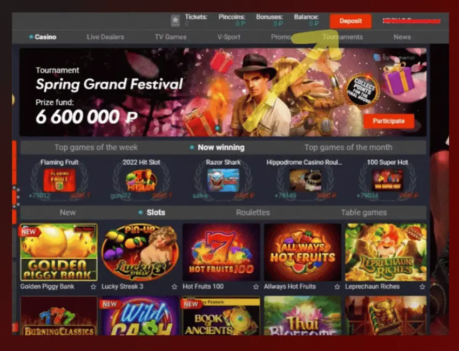
Task: Click the tickets star icon in header
Action: pyautogui.click(x=175, y=21)
